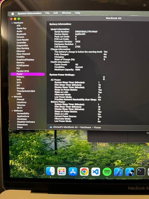Click Hardware in the path bar
This screenshot has width=149, height=199.
(86, 127)
